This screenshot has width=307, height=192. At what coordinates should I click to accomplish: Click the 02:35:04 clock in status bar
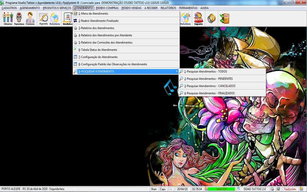coord(197,189)
